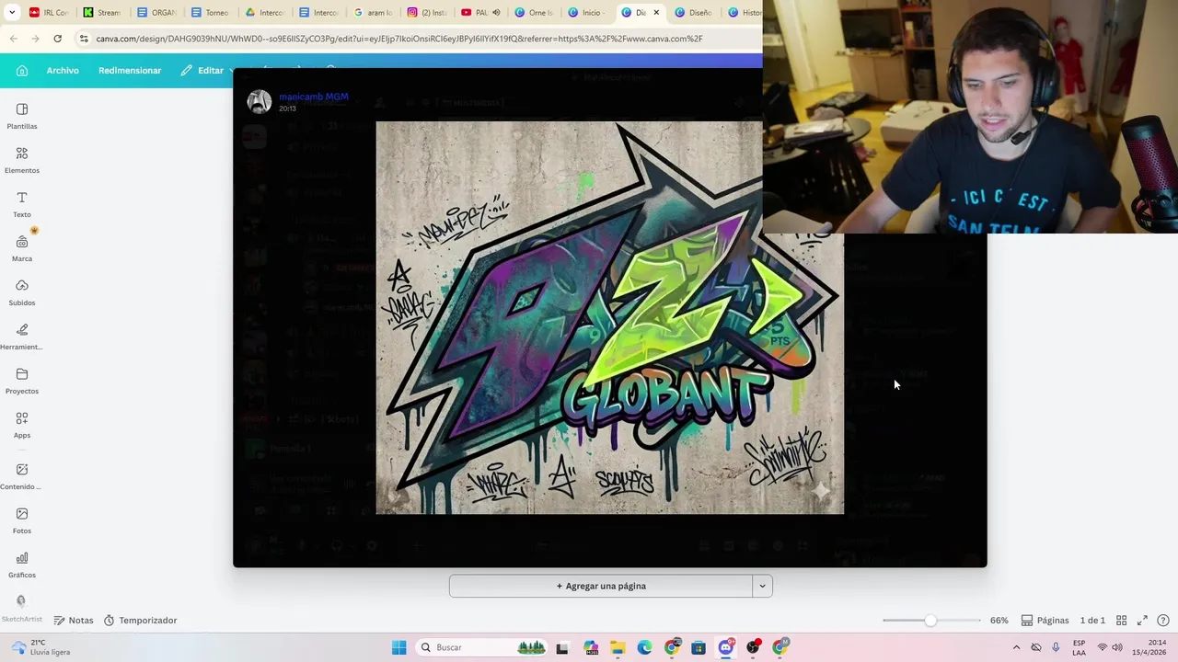Open the weather widget Lluvia ligera
The height and width of the screenshot is (662, 1178).
(x=40, y=647)
